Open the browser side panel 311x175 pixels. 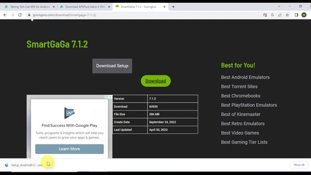click(x=296, y=15)
